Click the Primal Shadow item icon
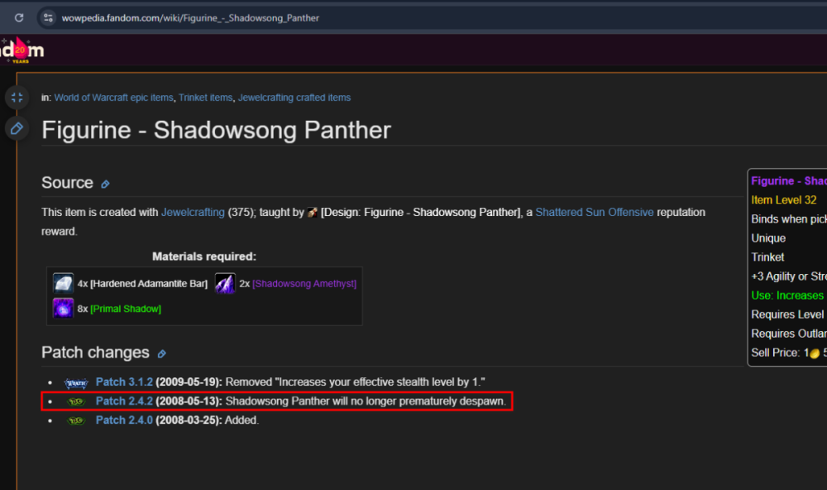 63,309
